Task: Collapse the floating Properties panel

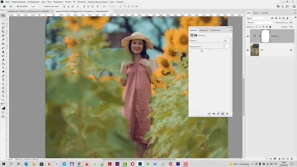Action: [228, 27]
